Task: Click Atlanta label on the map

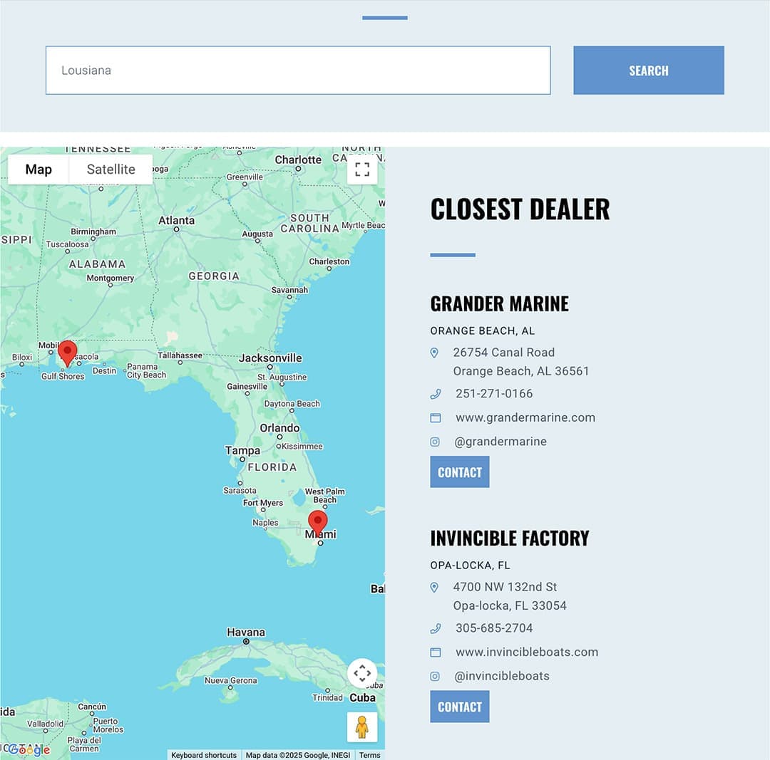Action: (176, 221)
